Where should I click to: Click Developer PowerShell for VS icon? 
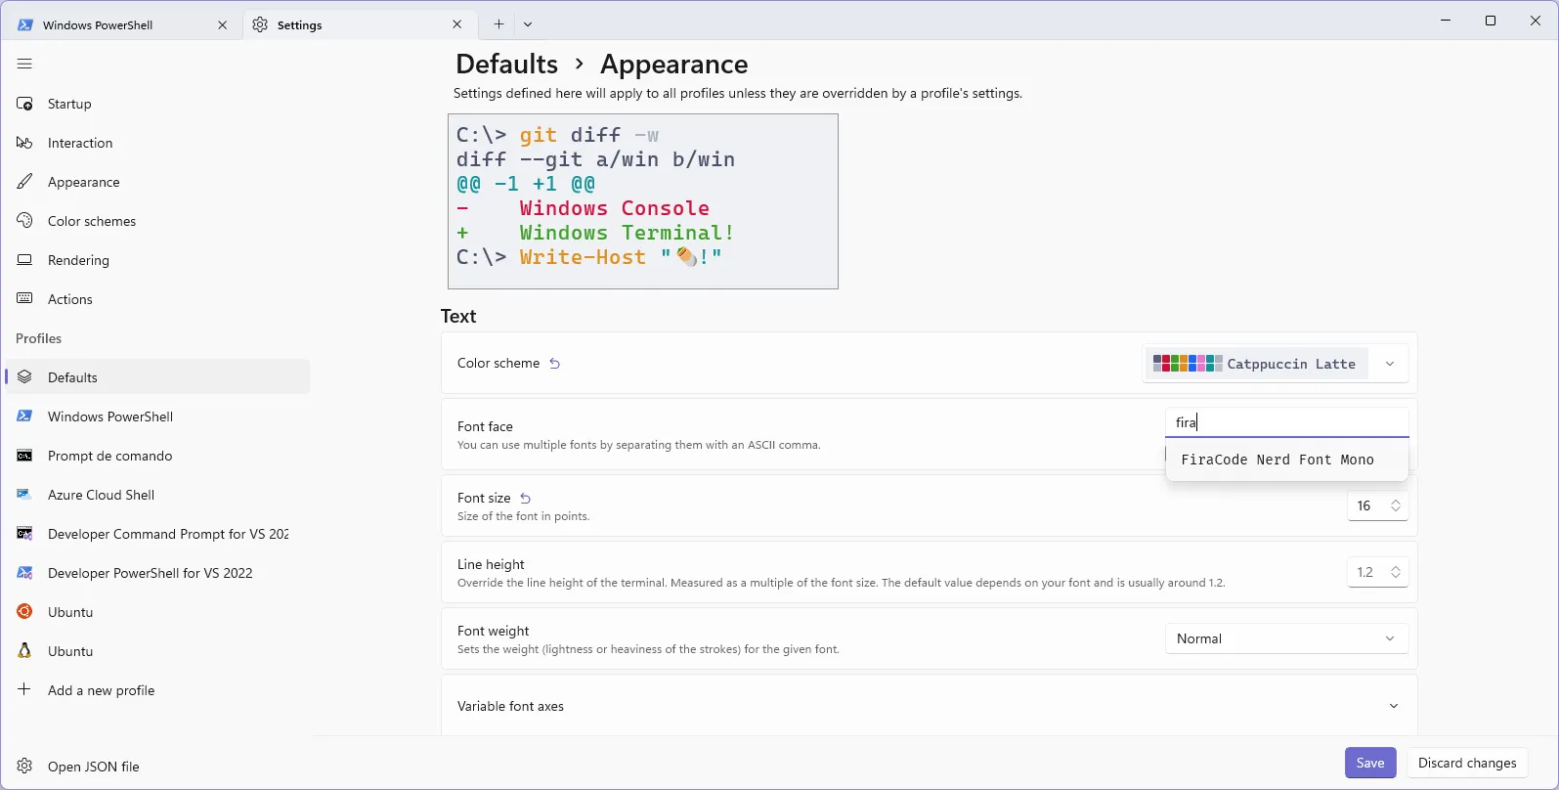(x=24, y=573)
